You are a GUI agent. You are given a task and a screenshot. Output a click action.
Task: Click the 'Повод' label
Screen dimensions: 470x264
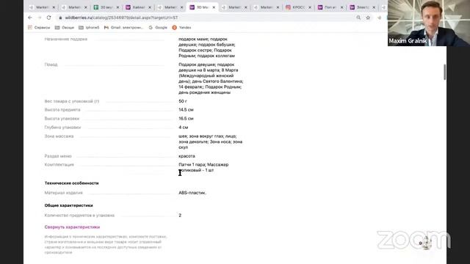(51, 65)
